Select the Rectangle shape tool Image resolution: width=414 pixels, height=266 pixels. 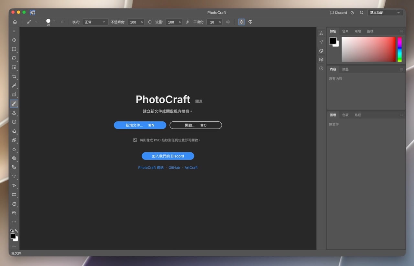point(14,195)
